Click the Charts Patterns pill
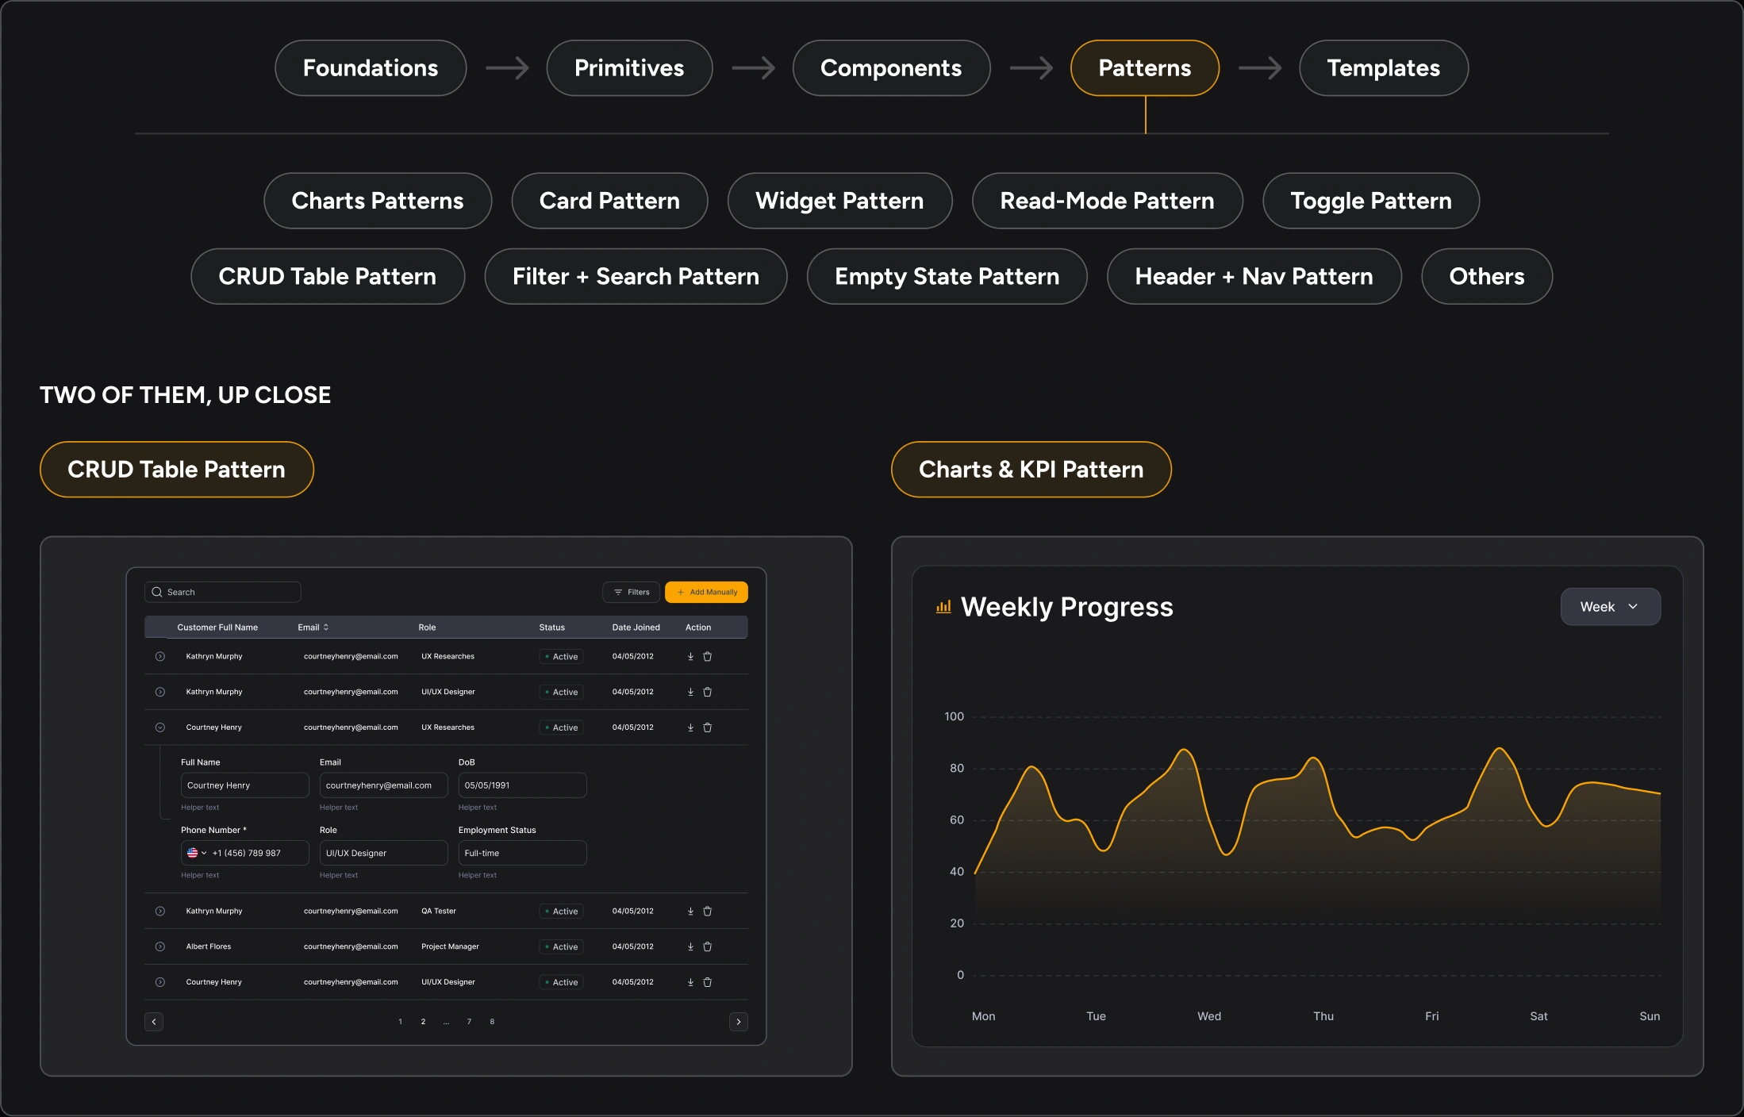The image size is (1744, 1117). click(378, 201)
